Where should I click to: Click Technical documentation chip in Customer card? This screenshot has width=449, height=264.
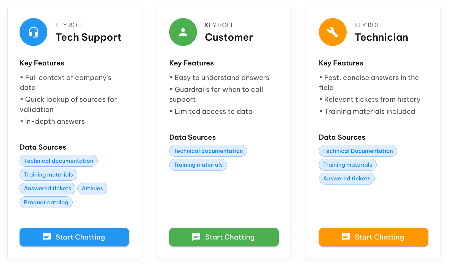(x=208, y=151)
